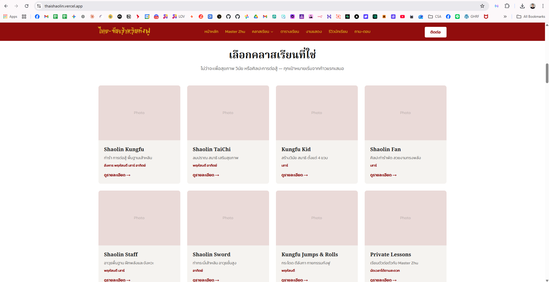Viewport: 549px width, 282px height.
Task: Show hidden bookmarks with the double chevron
Action: coord(505,17)
